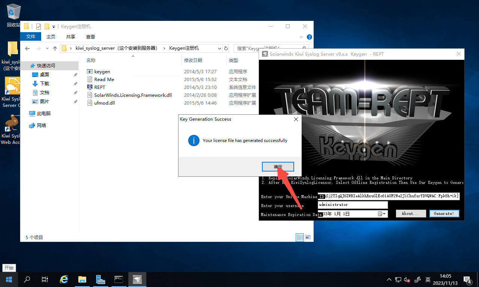Screen dimensions: 479x287
Task: Expand the Explorer ribbon chevron
Action: click(x=302, y=37)
